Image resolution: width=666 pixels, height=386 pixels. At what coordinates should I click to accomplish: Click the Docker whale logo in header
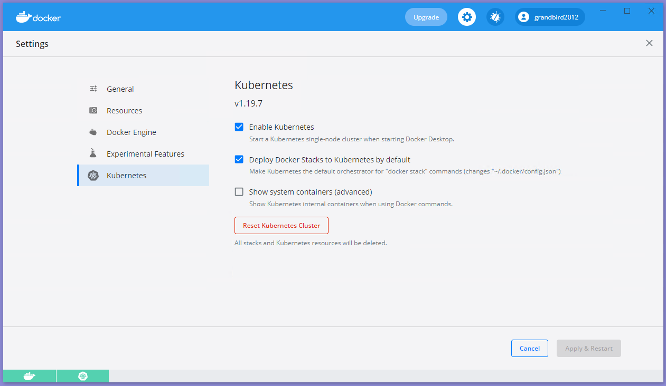[38, 17]
